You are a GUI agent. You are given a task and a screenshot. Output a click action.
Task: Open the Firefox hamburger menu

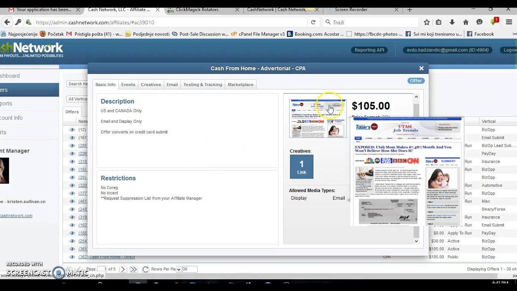pos(509,22)
